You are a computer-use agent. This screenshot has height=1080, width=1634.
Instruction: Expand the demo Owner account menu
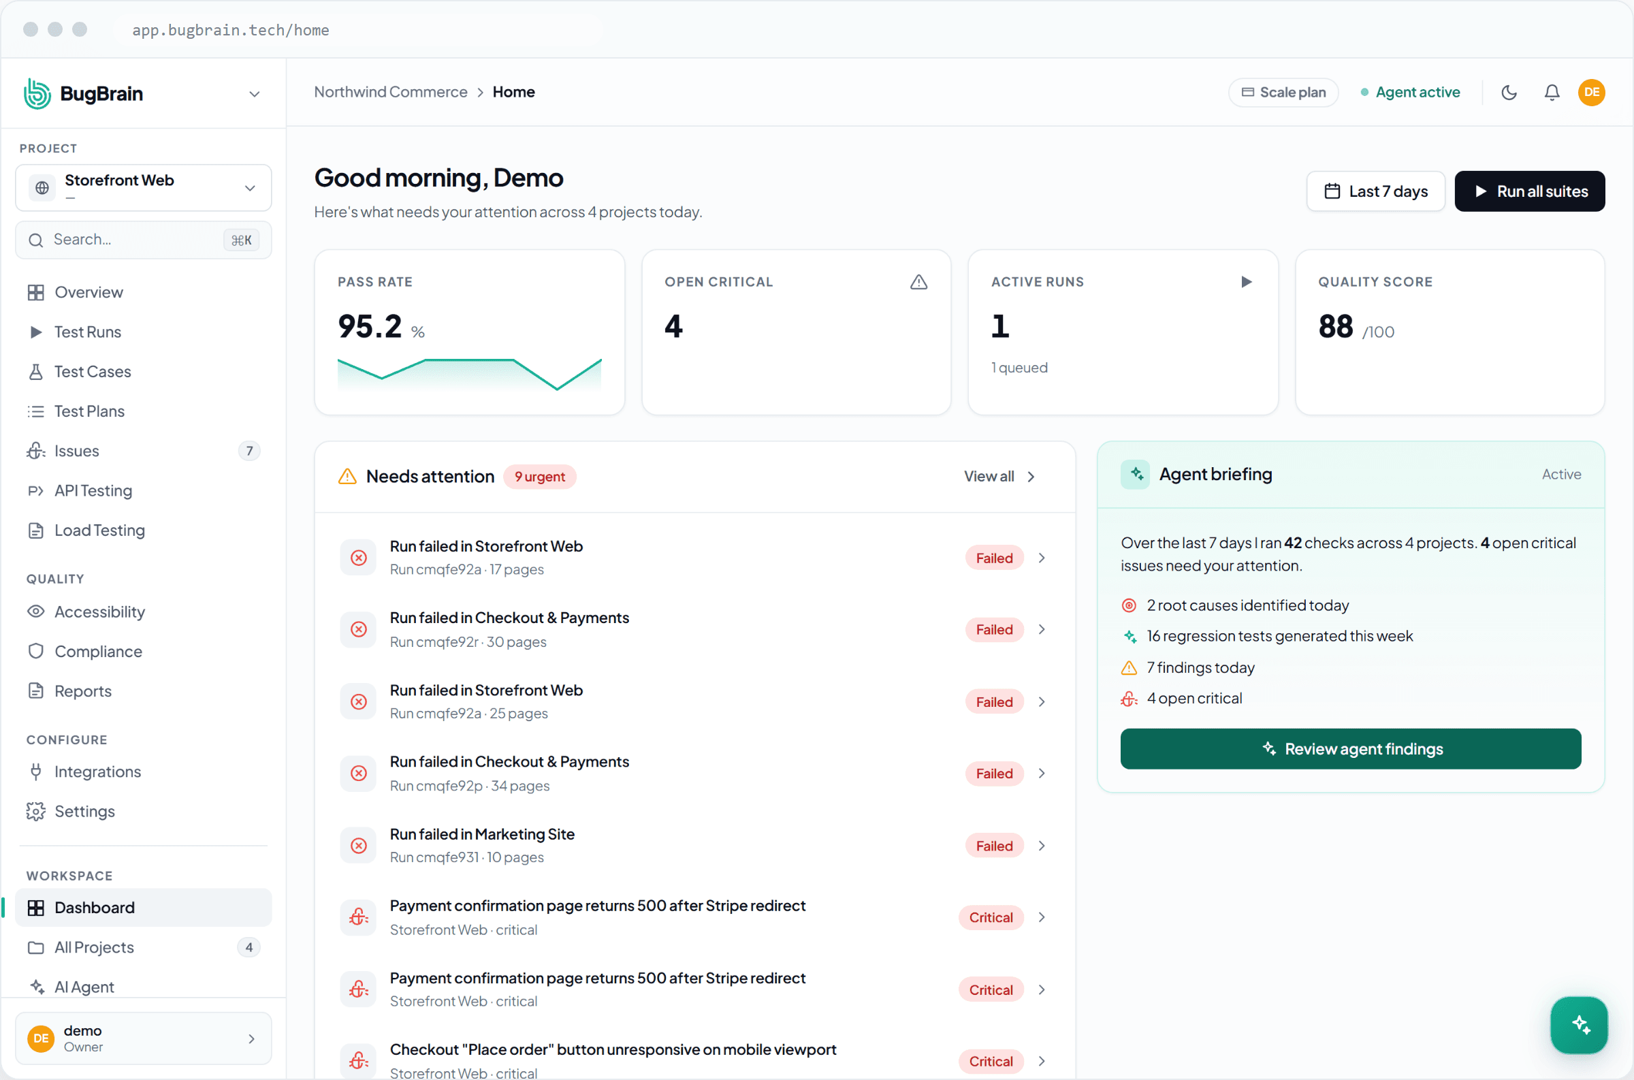[x=143, y=1038]
